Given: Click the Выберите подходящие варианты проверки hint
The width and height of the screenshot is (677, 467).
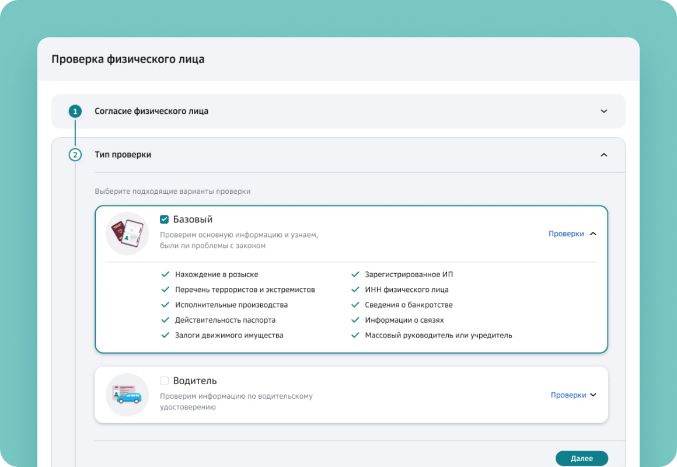Looking at the screenshot, I should tap(172, 191).
